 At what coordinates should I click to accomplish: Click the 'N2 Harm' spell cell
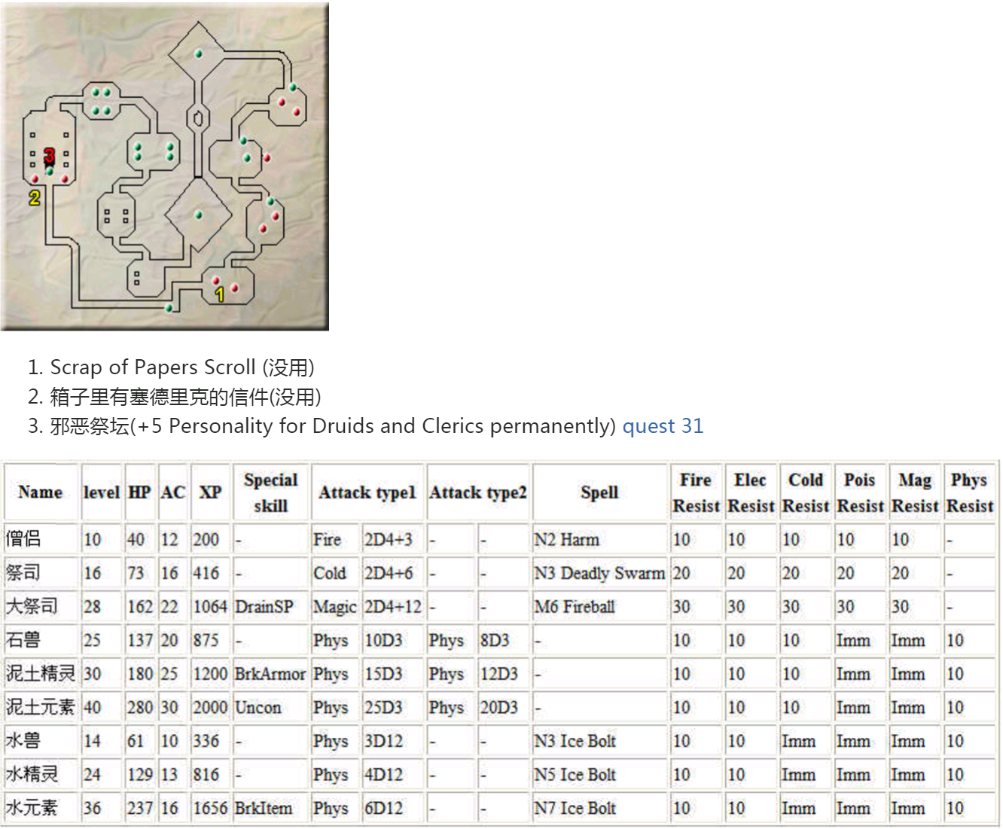click(600, 539)
